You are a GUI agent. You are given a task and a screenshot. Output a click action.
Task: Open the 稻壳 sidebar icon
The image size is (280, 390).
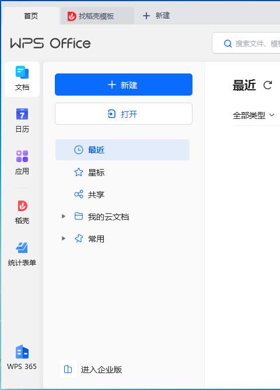22,206
